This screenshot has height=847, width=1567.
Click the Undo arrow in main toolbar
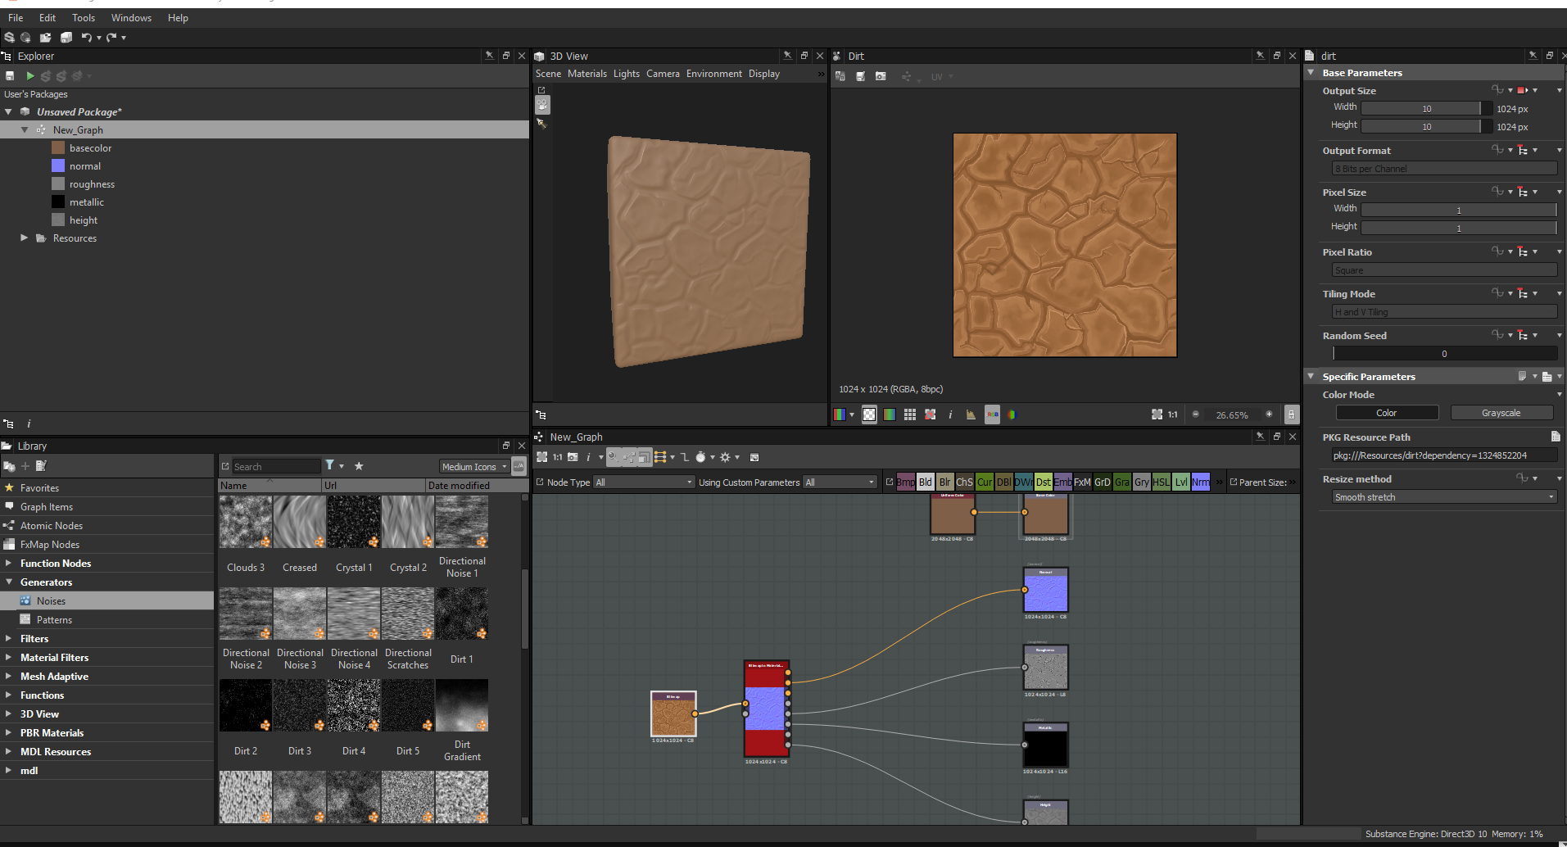pos(86,38)
